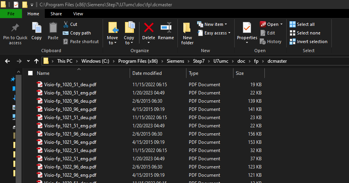Navigate up one folder level arrow
Image resolution: width=349 pixels, height=183 pixels.
[x=36, y=61]
